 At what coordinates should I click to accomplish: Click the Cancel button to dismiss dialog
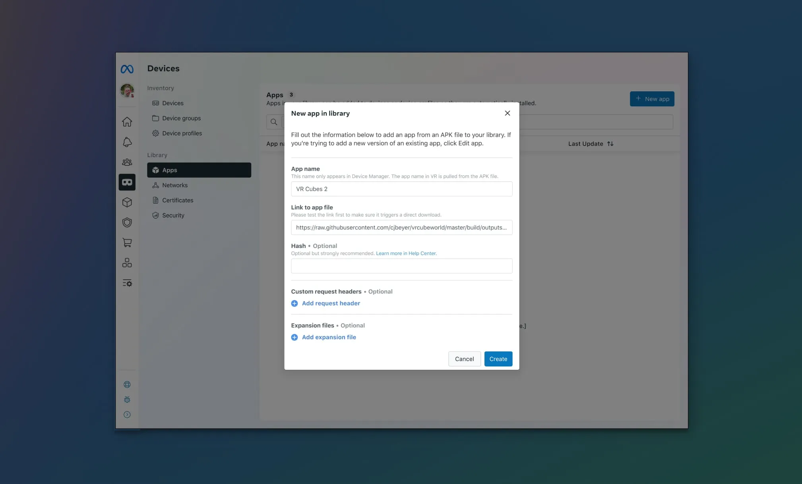[465, 359]
